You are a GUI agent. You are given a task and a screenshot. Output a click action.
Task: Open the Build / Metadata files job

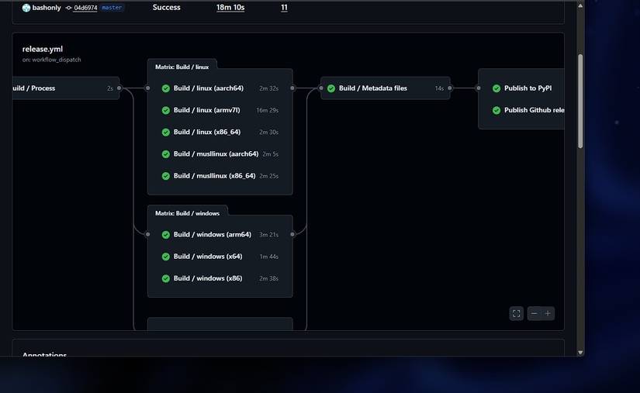click(386, 88)
